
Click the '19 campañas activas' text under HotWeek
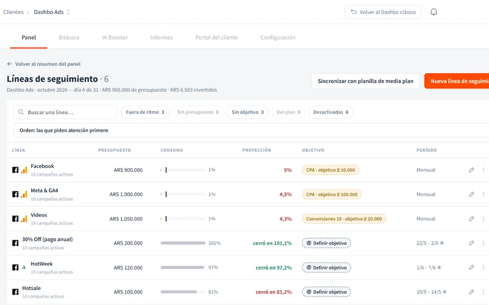pos(52,272)
